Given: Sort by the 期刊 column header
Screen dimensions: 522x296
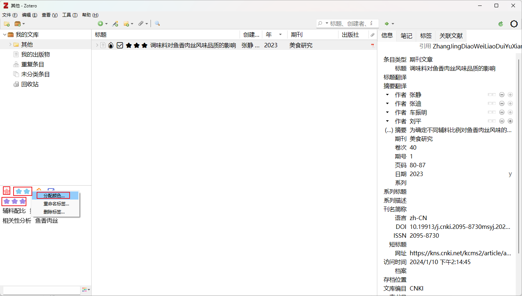Looking at the screenshot, I should (313, 35).
